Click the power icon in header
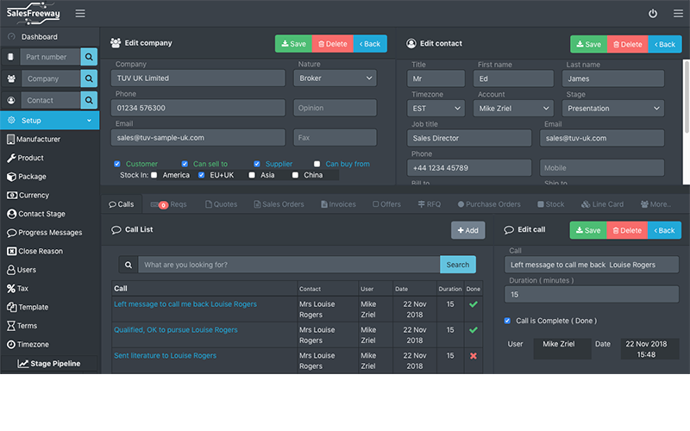690x431 pixels. tap(653, 14)
